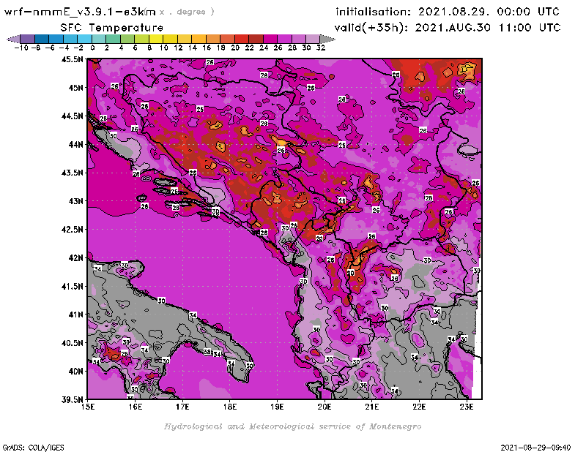Viewport: 586px width, 452px height.
Task: Click the 41N latitude label
Action: pyautogui.click(x=75, y=314)
